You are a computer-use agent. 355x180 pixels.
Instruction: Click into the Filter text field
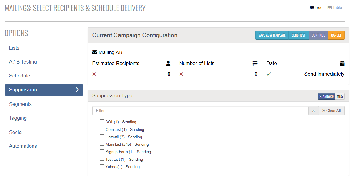[x=200, y=111]
